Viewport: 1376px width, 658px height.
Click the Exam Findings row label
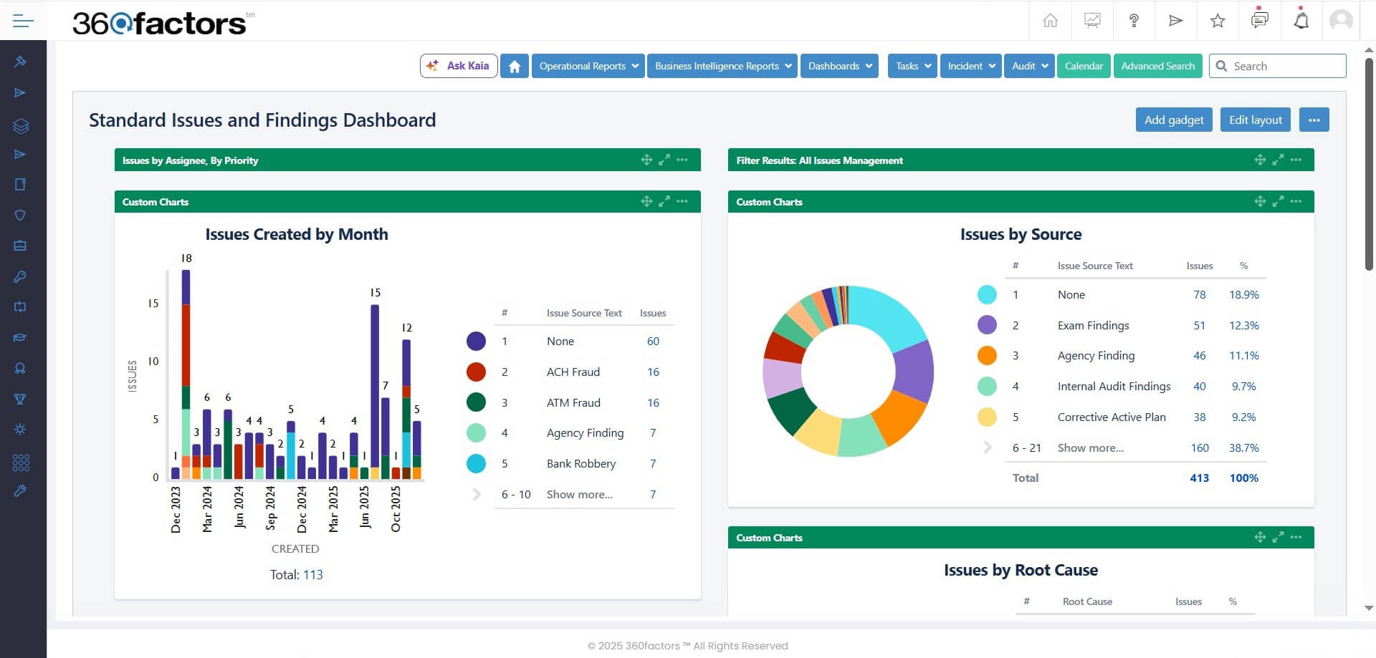1093,325
